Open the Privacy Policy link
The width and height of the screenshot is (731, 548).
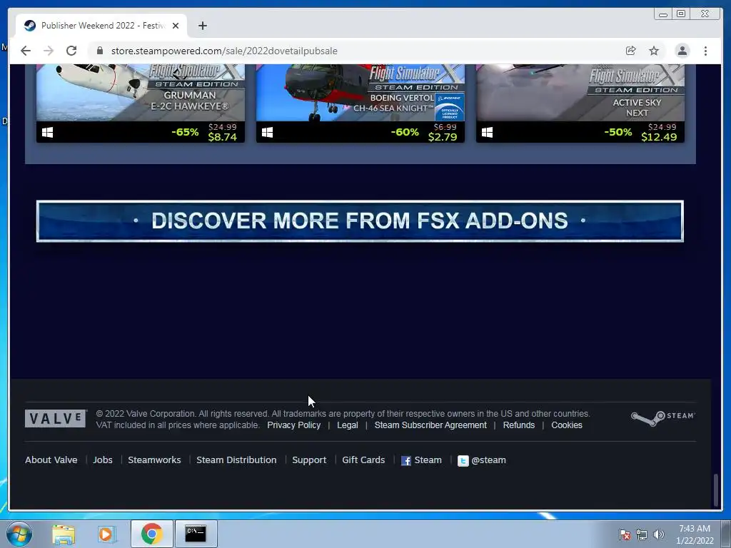click(293, 425)
